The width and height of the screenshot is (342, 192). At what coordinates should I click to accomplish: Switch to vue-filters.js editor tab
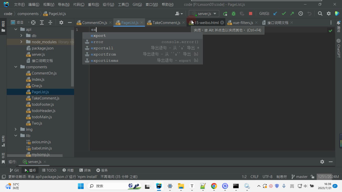click(243, 22)
